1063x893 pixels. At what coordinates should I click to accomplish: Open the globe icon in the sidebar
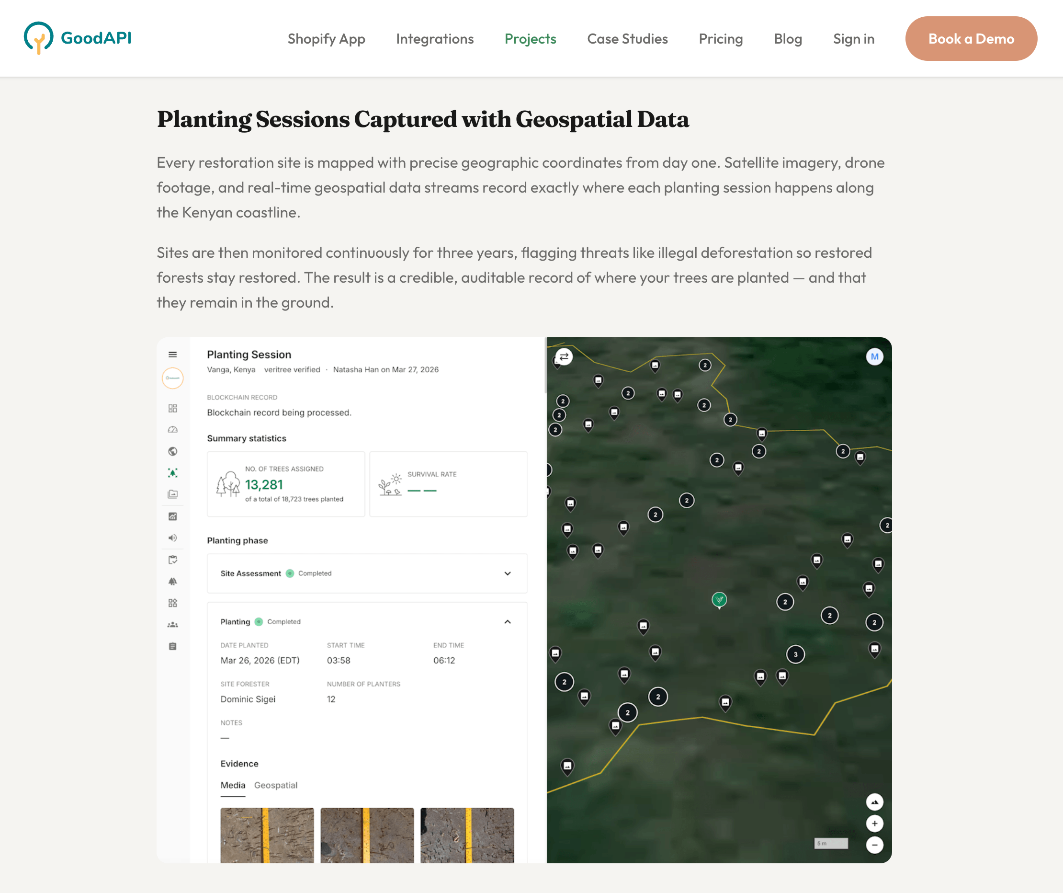click(x=172, y=451)
